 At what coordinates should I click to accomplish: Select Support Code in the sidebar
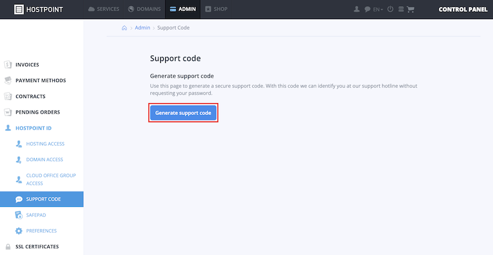(41, 199)
